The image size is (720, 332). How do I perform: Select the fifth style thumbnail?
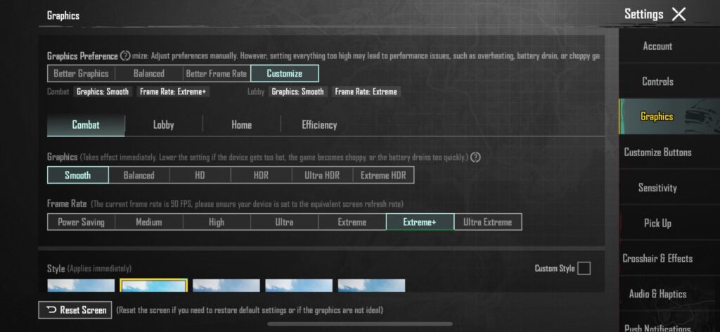point(371,285)
